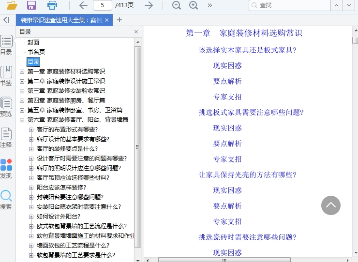Expand 第五章 家庭装修卧室、书房、卫浴篇 node

pos(22,110)
